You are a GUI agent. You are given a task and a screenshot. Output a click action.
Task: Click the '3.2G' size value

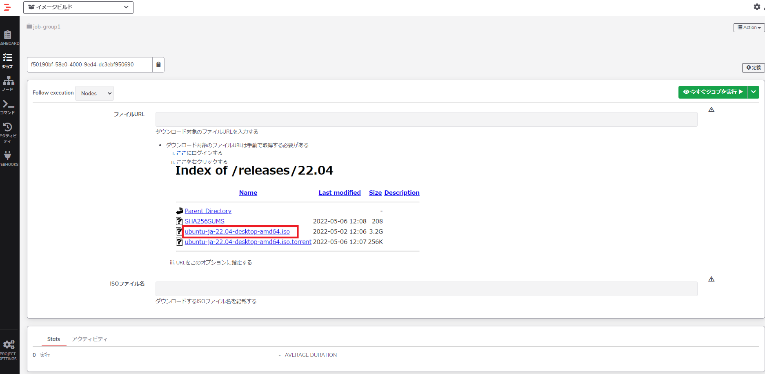(x=376, y=231)
